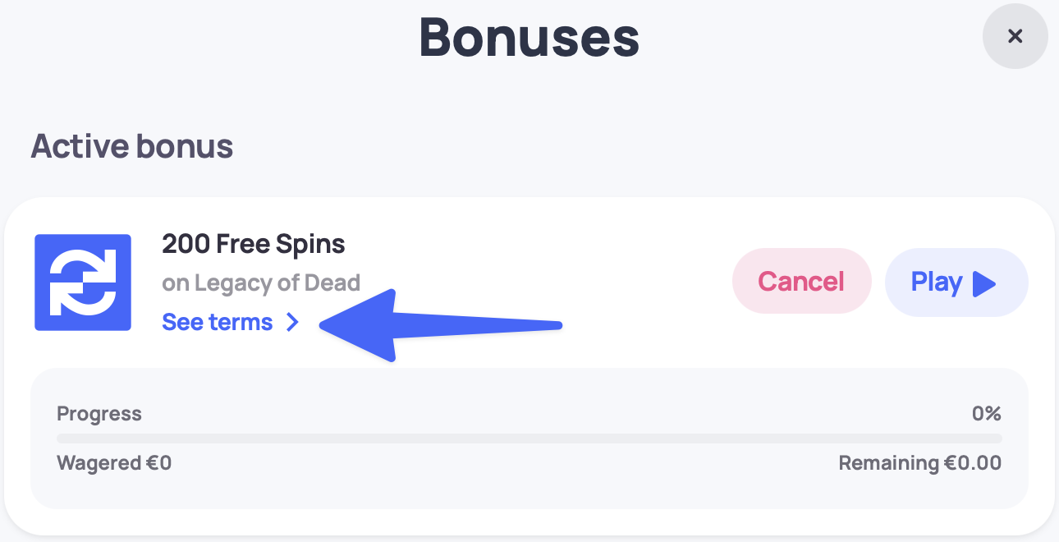Click the Progress label
This screenshot has width=1059, height=542.
pos(99,414)
